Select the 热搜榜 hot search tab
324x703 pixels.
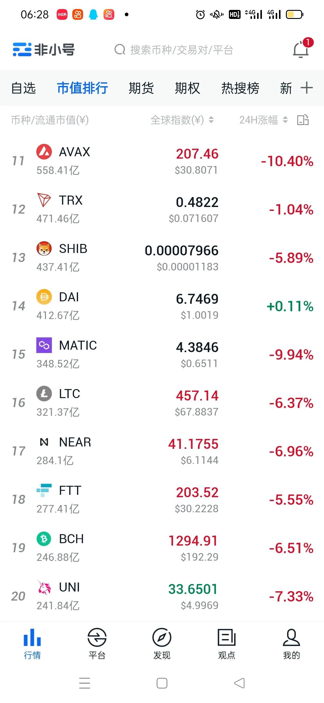[240, 88]
